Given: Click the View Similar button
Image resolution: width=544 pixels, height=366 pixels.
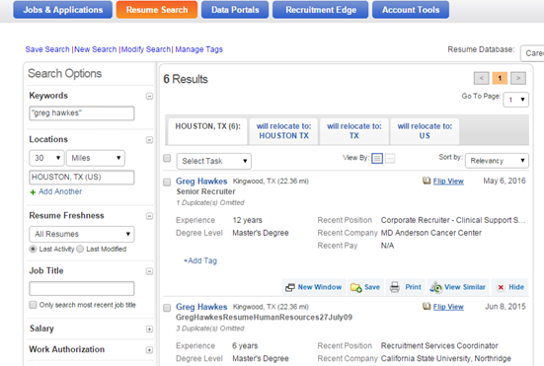Looking at the screenshot, I should point(458,287).
